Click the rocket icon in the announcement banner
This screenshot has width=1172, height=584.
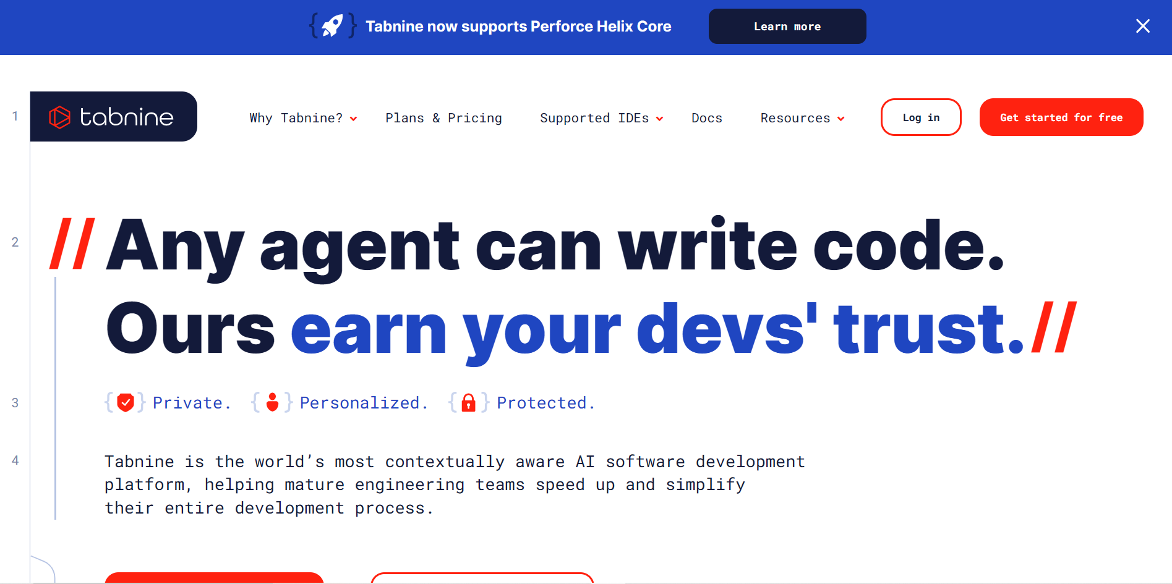click(332, 26)
